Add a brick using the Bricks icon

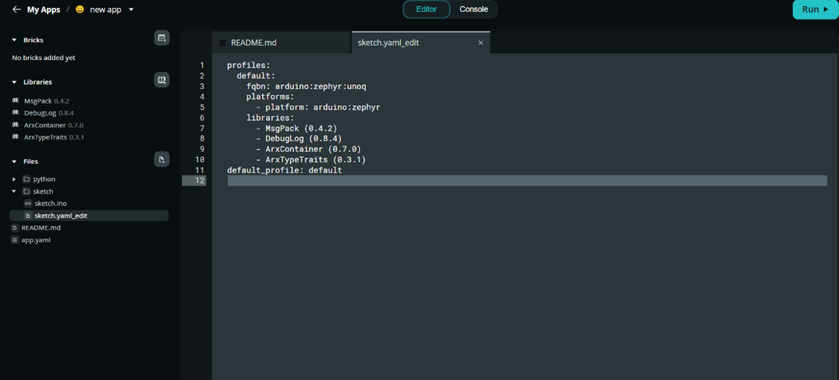pos(161,38)
